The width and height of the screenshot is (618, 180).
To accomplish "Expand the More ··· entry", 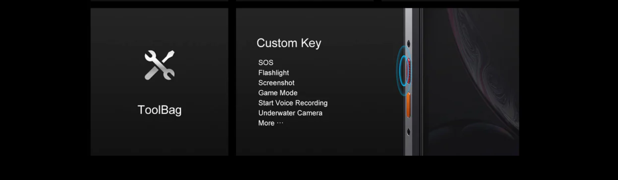I will click(271, 123).
